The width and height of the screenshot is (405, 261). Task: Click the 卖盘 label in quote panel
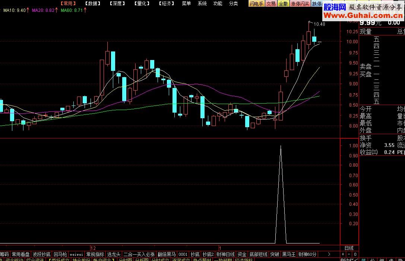(x=366, y=66)
